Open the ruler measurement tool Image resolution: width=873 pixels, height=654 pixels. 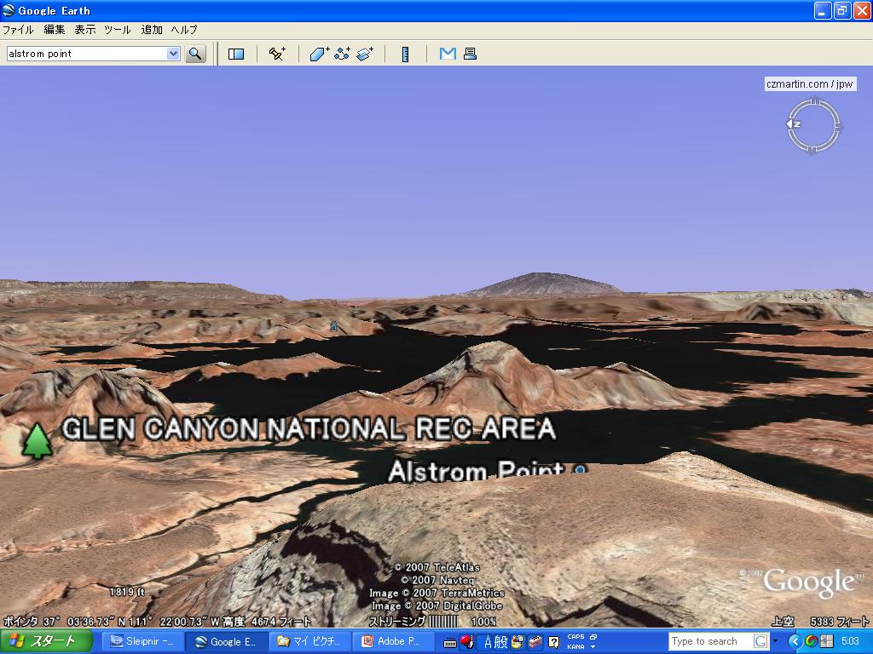[405, 54]
